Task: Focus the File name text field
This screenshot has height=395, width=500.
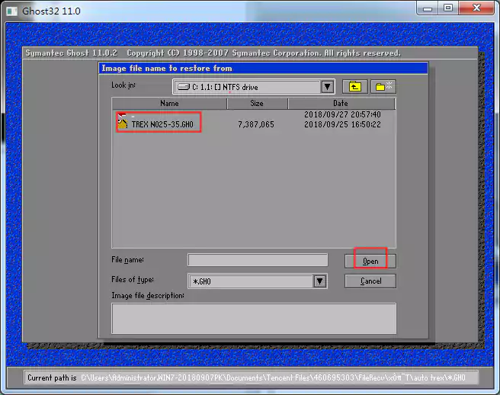Action: coord(258,261)
